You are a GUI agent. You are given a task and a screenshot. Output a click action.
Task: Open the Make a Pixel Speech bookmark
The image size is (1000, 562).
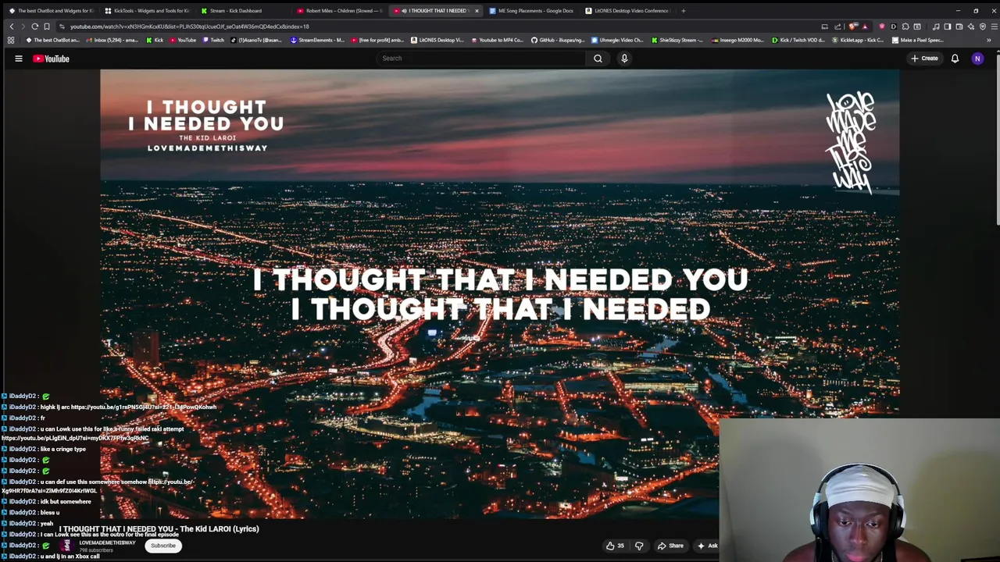[x=918, y=40]
